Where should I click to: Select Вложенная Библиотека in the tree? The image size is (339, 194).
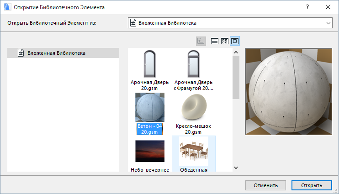63,53
